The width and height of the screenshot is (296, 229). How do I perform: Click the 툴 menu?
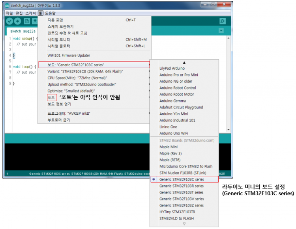click(40, 13)
